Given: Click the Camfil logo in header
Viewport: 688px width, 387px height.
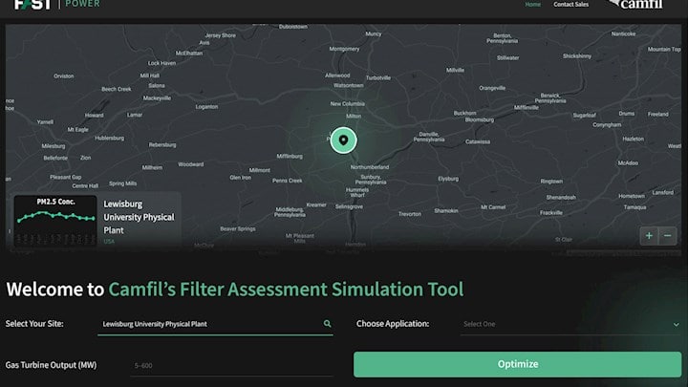Looking at the screenshot, I should 640,4.
